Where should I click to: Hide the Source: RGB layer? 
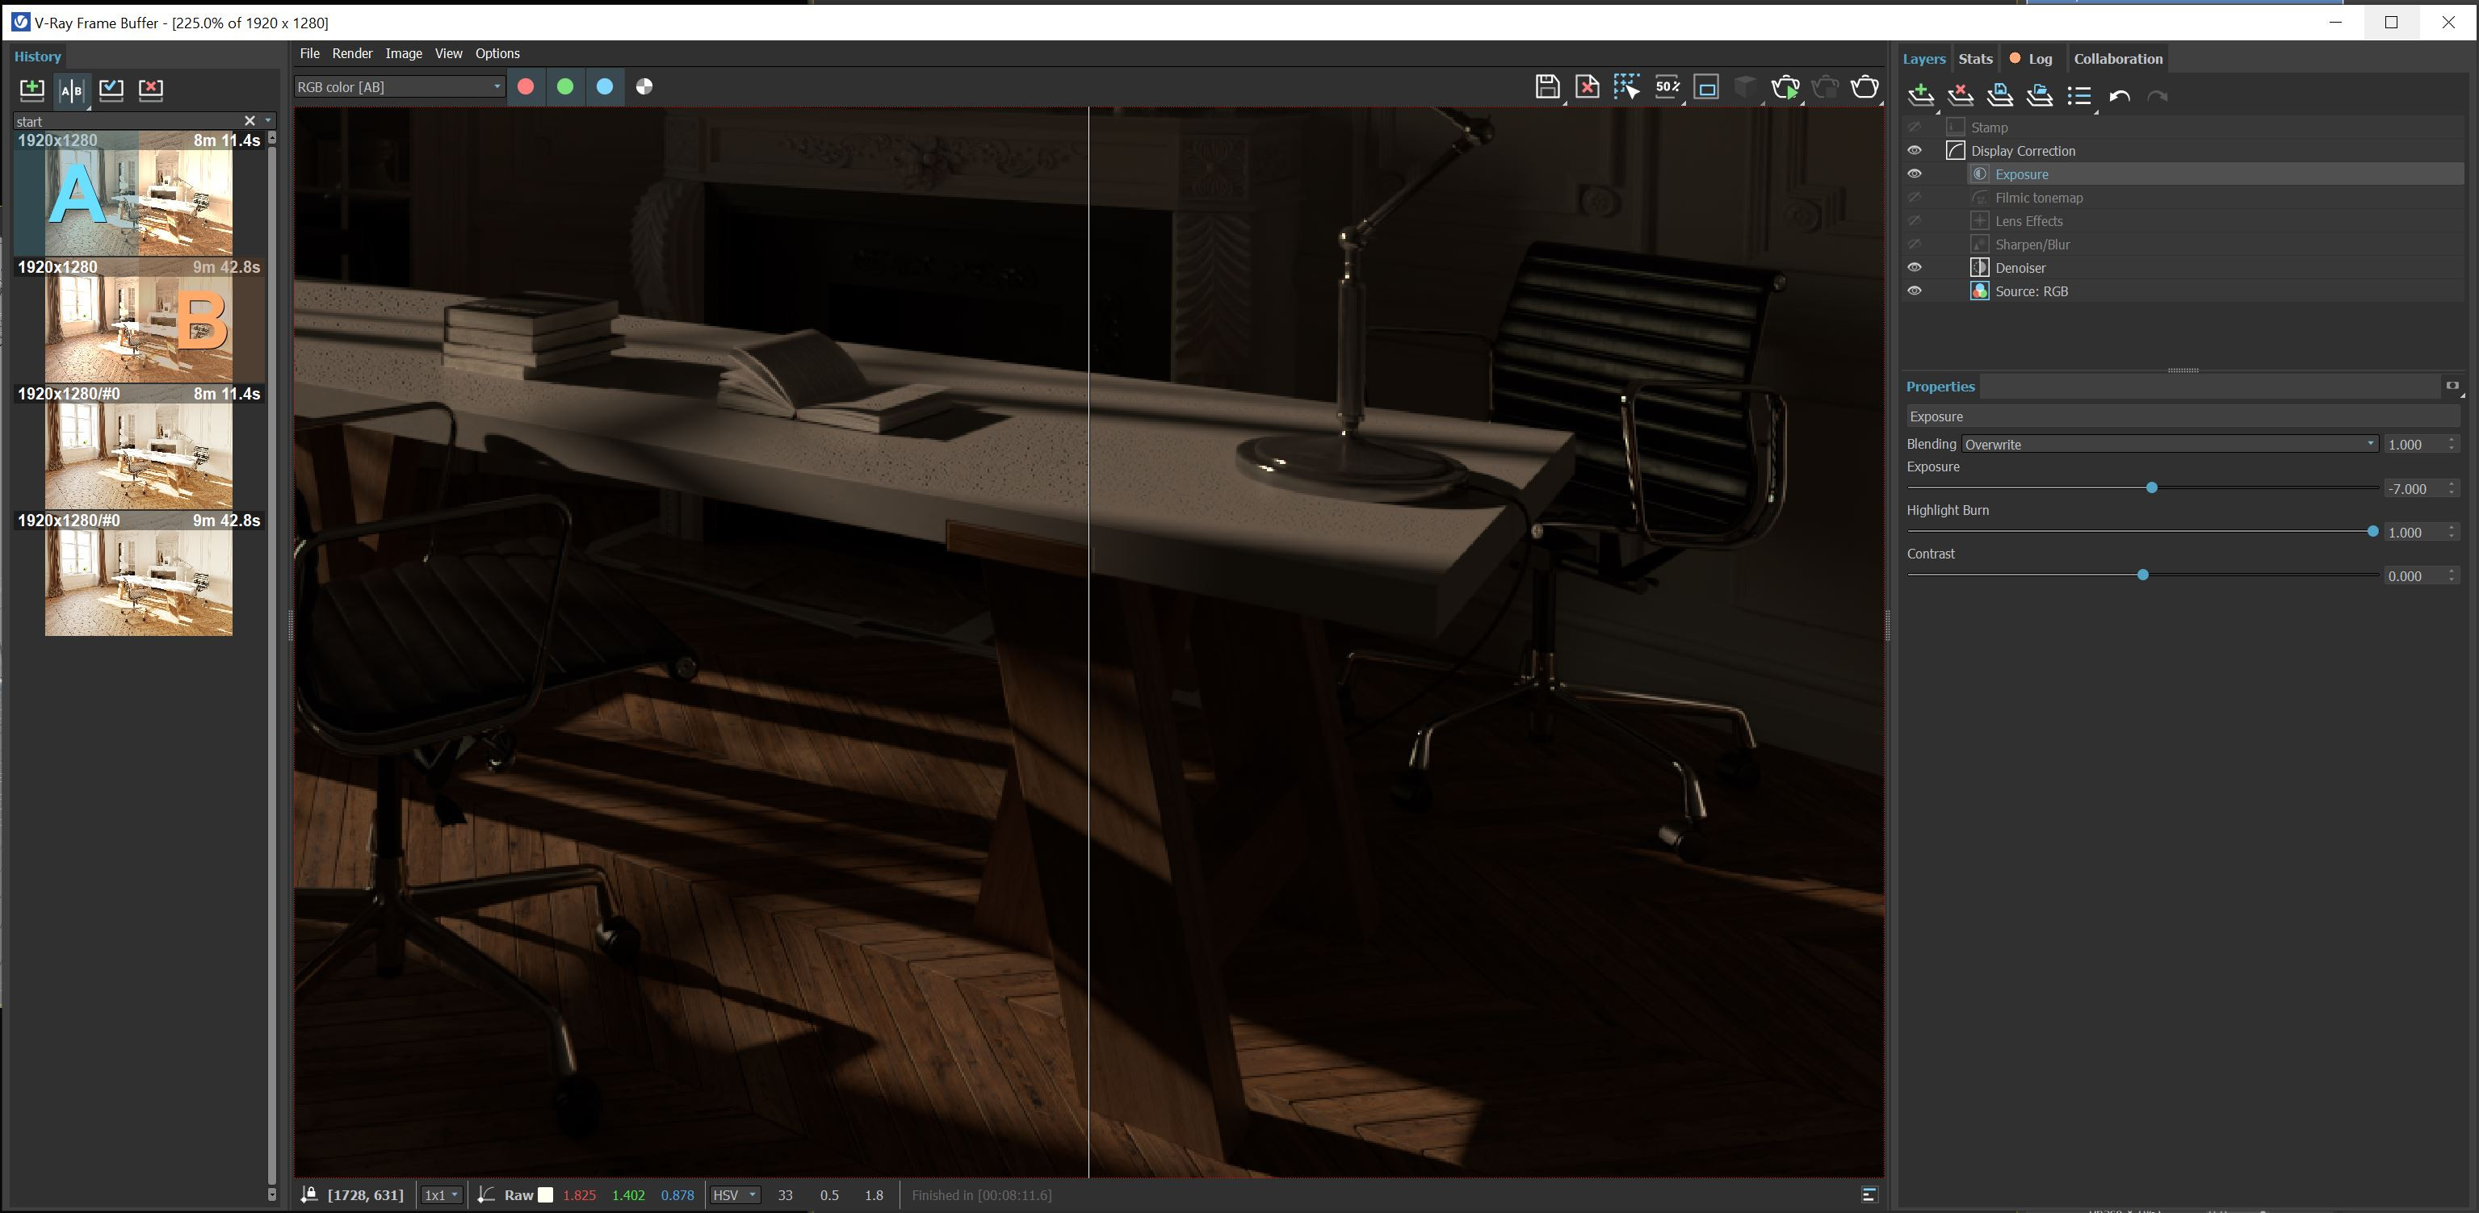pyautogui.click(x=1914, y=291)
